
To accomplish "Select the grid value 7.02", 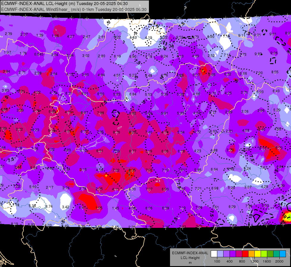I will tap(116, 170).
